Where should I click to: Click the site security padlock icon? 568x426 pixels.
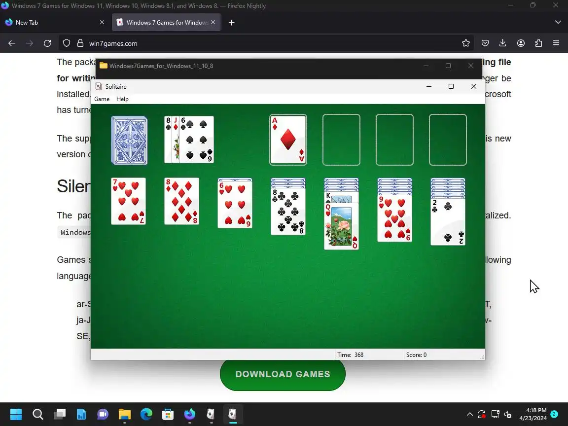pos(80,43)
